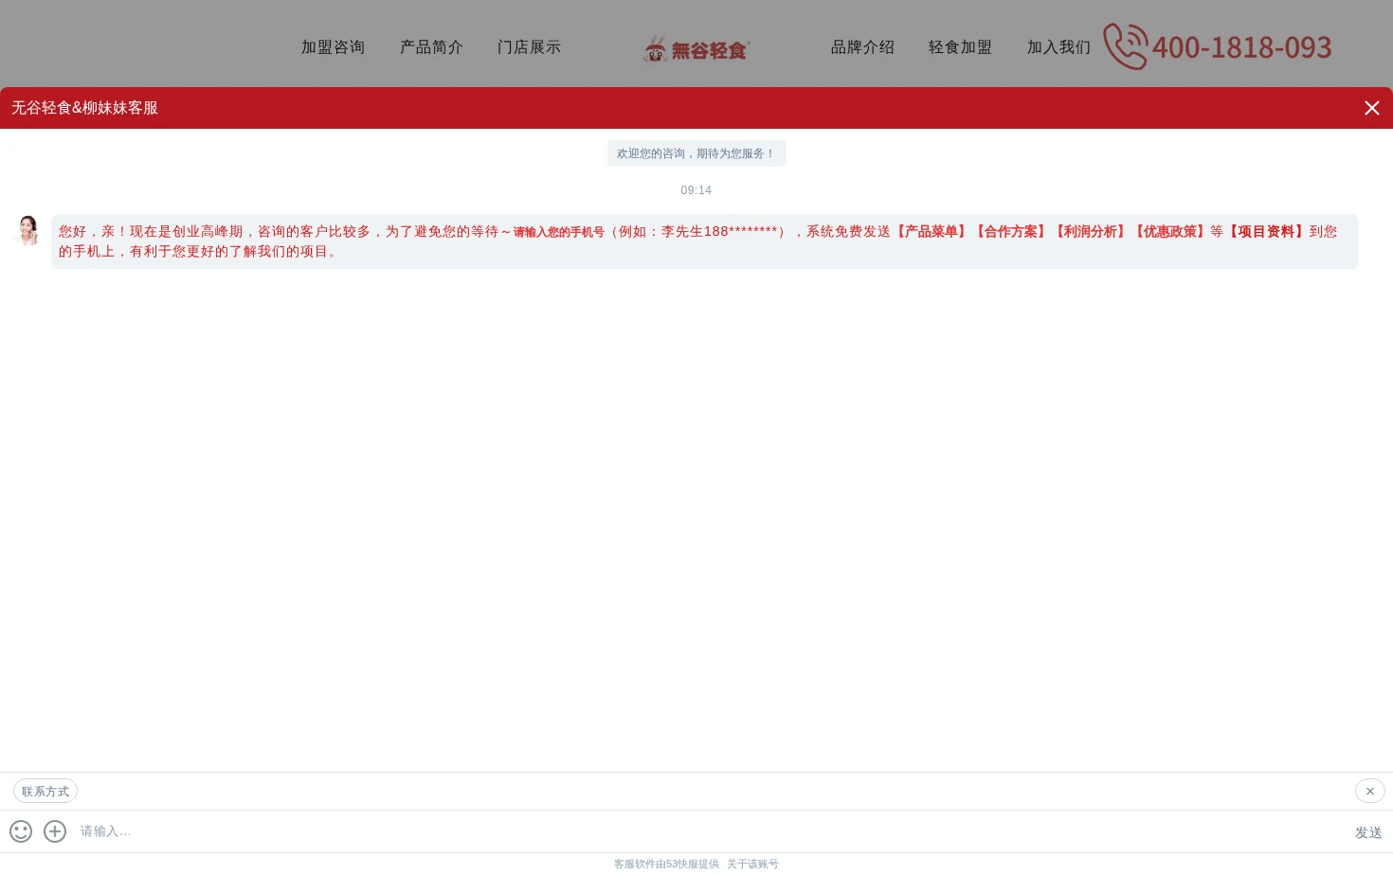The width and height of the screenshot is (1393, 874).
Task: Click the 【利润分析】 text in message
Action: (x=1090, y=231)
